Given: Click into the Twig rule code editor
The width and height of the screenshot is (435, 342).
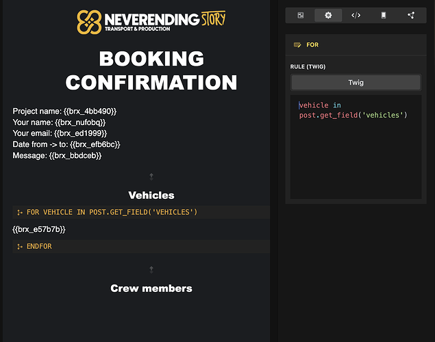Looking at the screenshot, I should click(356, 147).
